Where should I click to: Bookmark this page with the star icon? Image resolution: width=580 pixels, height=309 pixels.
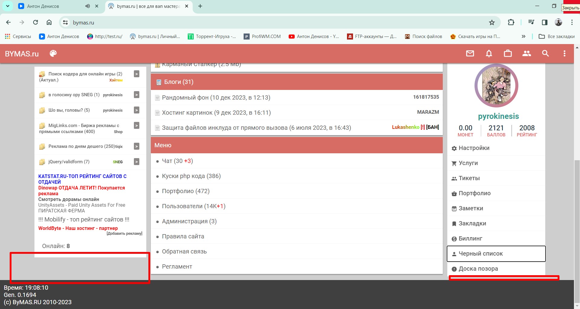492,23
